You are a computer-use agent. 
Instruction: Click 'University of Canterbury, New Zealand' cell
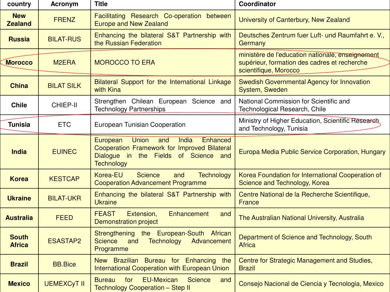(x=312, y=20)
